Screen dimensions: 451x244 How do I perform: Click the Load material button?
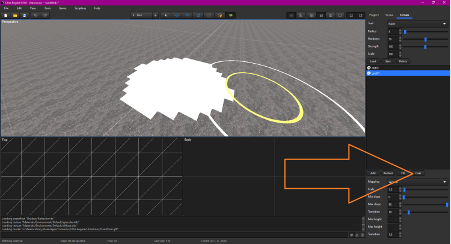373,61
